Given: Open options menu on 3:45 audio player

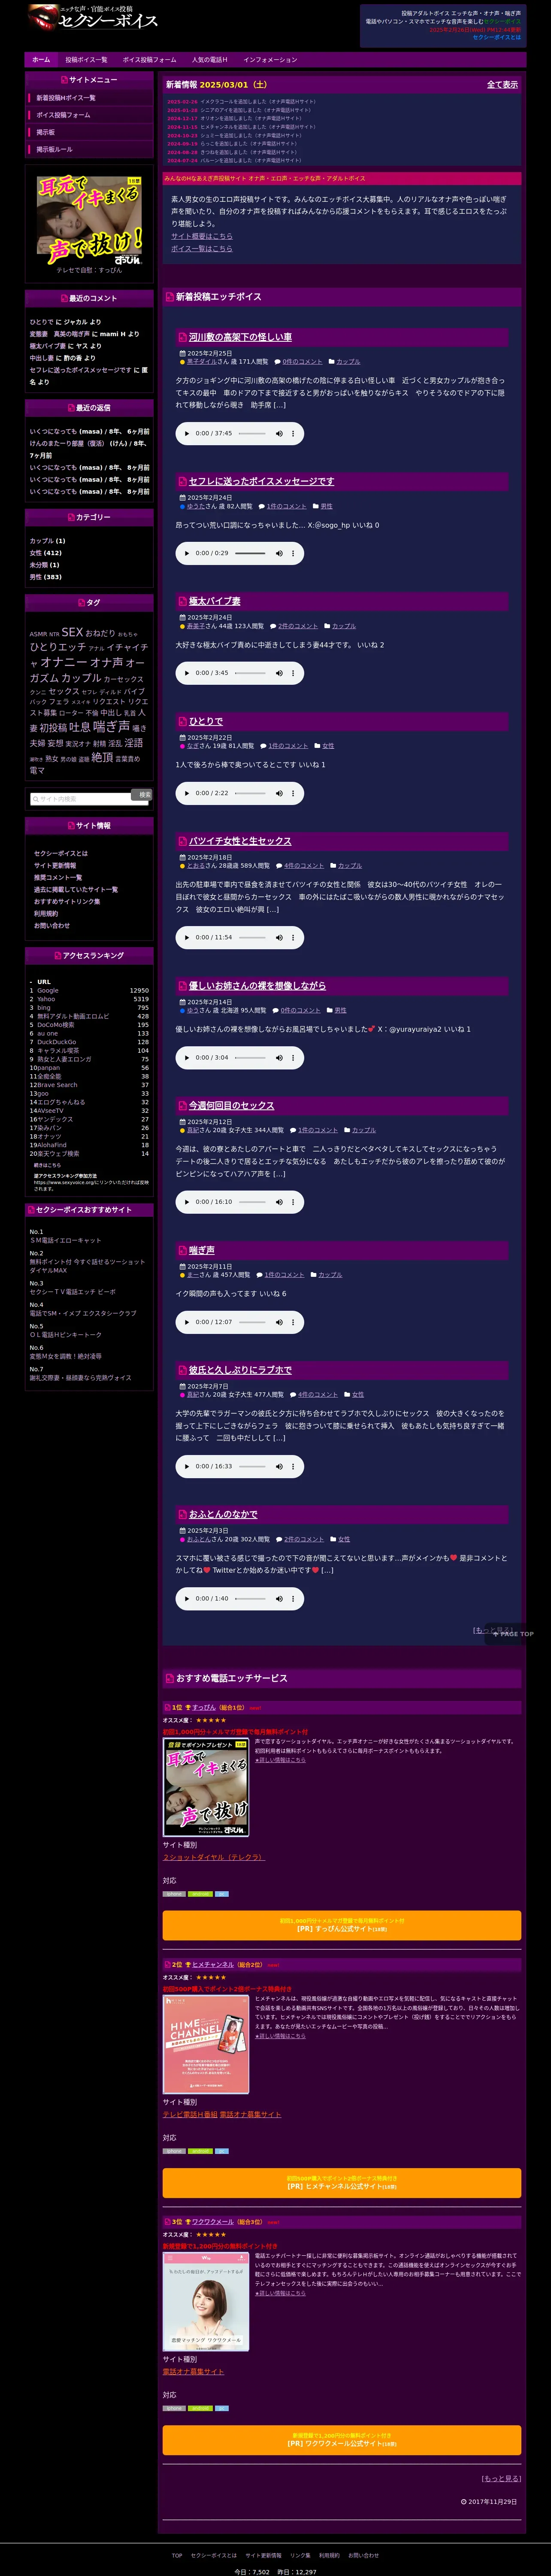Looking at the screenshot, I should tap(293, 673).
